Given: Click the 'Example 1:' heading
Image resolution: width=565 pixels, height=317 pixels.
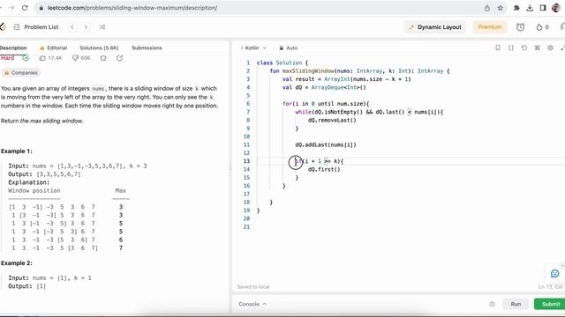Looking at the screenshot, I should 17,151.
